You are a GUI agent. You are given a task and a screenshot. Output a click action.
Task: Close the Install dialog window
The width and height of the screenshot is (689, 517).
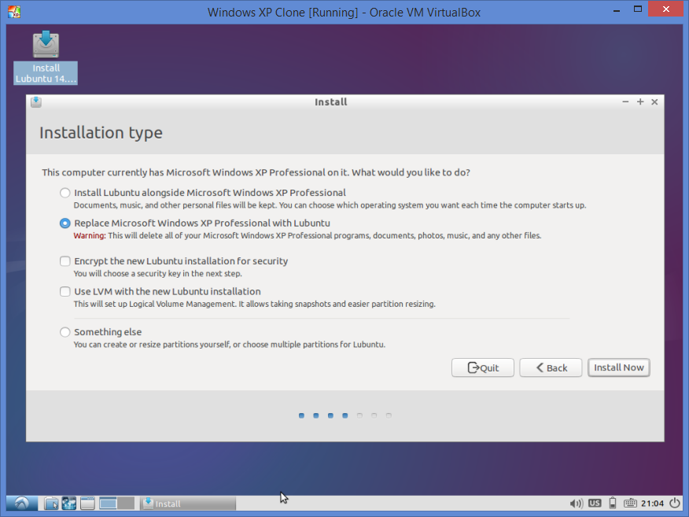coord(654,102)
